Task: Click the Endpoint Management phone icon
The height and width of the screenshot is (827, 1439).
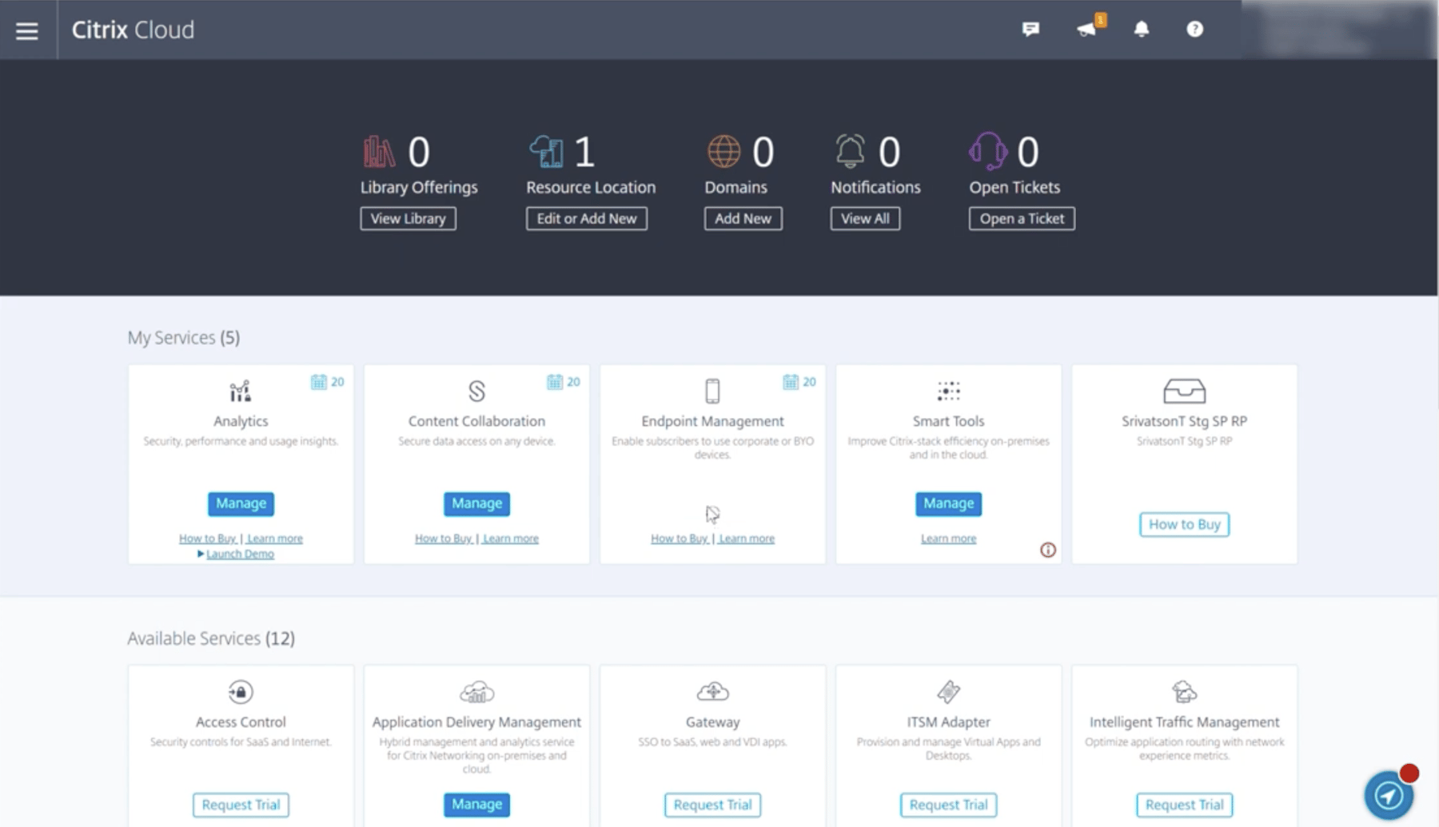Action: click(712, 392)
